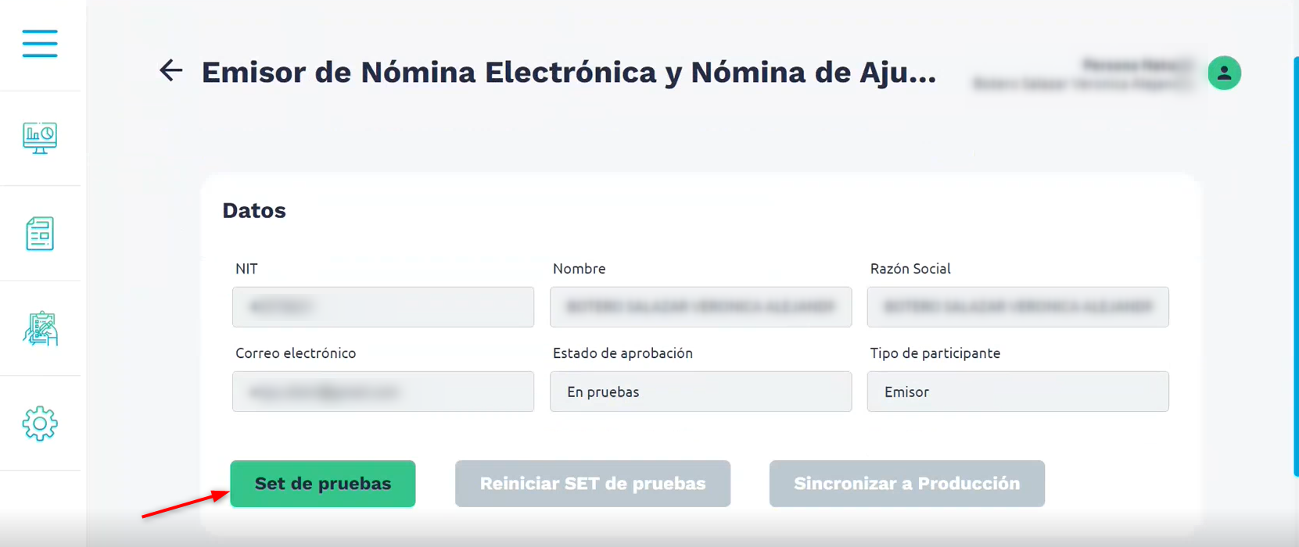Select the Estado de aprobación field
Image resolution: width=1299 pixels, height=547 pixels.
click(x=701, y=391)
